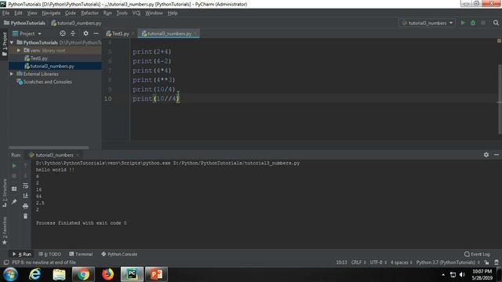Open Run panel settings gear
Image resolution: width=502 pixels, height=282 pixels.
pyautogui.click(x=486, y=155)
